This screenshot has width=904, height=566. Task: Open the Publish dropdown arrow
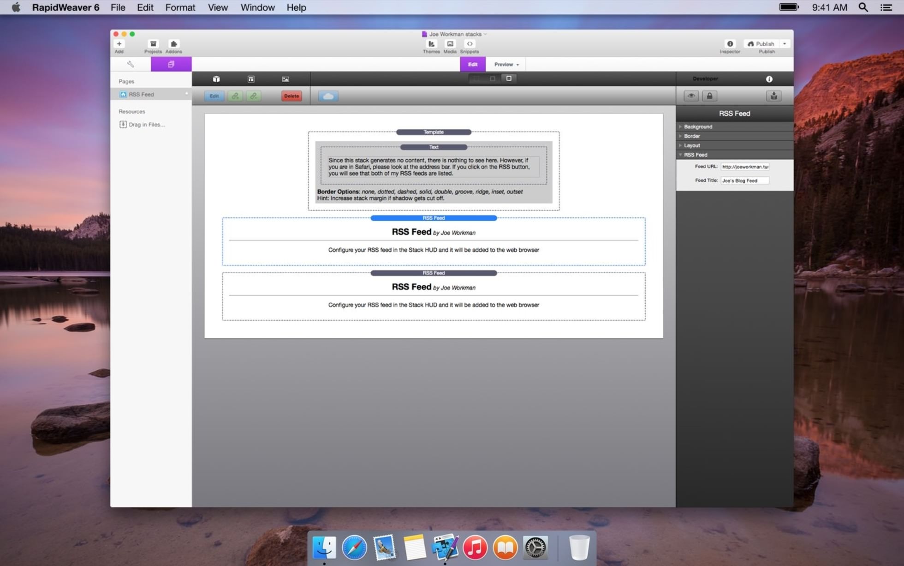[x=785, y=44]
